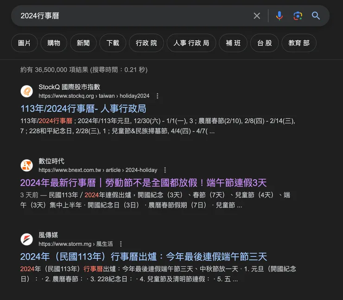
Task: Click the snippet starting 3 天前 — 民國113年
Action: [155, 200]
